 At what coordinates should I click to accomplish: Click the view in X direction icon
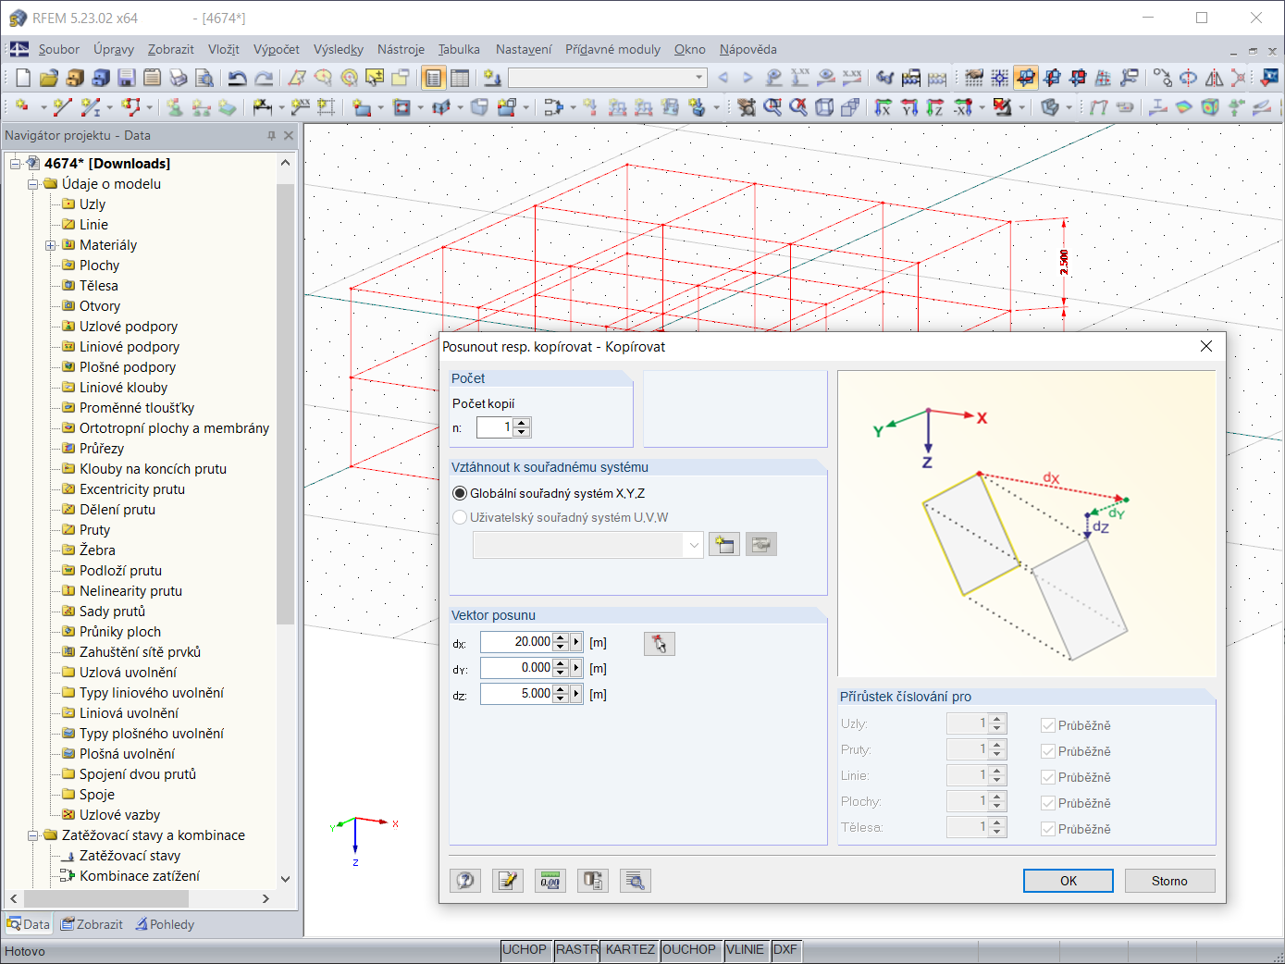pos(883,108)
